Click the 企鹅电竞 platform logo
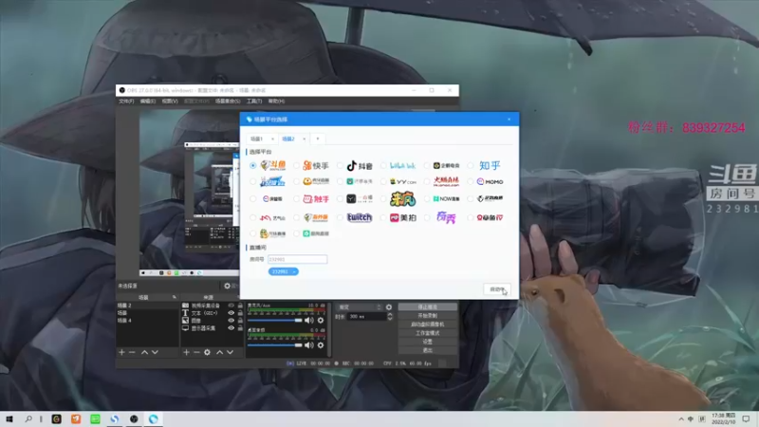759x427 pixels. click(x=446, y=165)
